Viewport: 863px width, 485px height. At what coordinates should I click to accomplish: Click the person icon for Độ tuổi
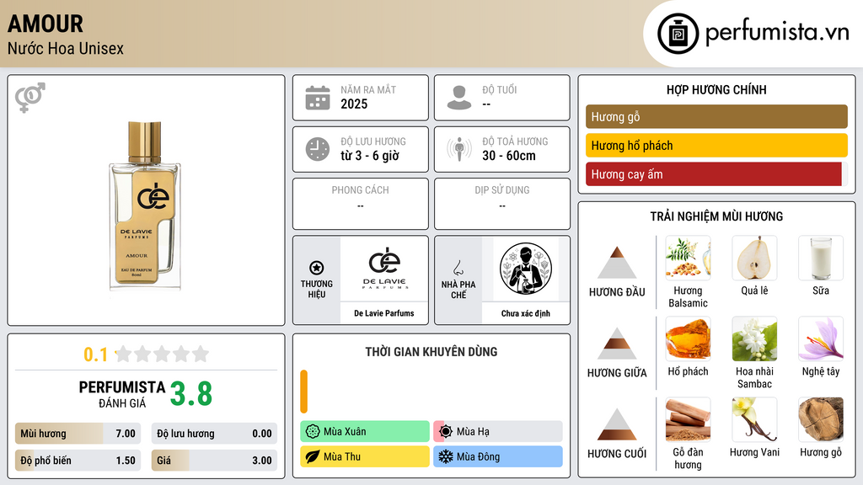click(459, 98)
